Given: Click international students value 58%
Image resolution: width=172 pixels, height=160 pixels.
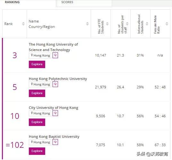Looking at the screenshot, I should [140, 145].
